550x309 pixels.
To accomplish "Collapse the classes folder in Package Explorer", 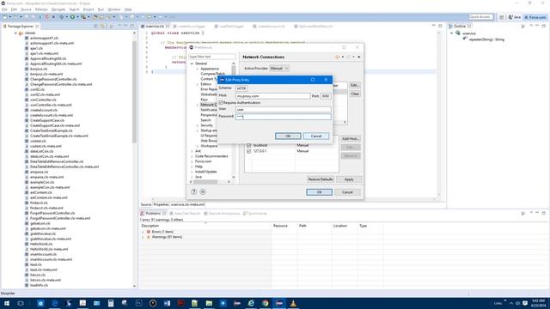I will (x=15, y=33).
